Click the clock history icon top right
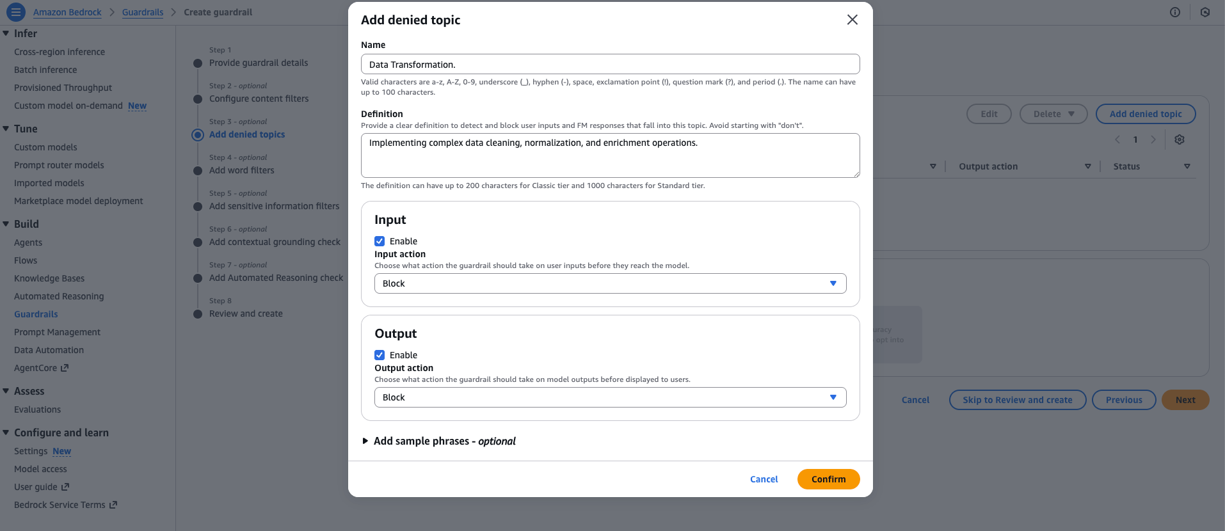This screenshot has width=1225, height=531. point(1205,12)
